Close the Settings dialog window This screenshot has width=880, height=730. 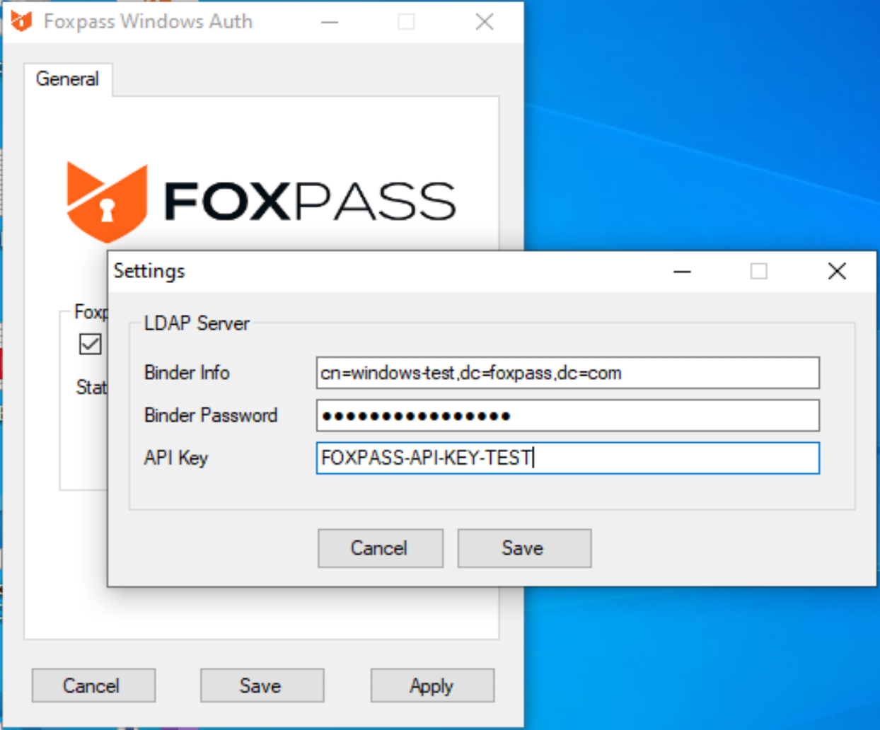point(837,272)
